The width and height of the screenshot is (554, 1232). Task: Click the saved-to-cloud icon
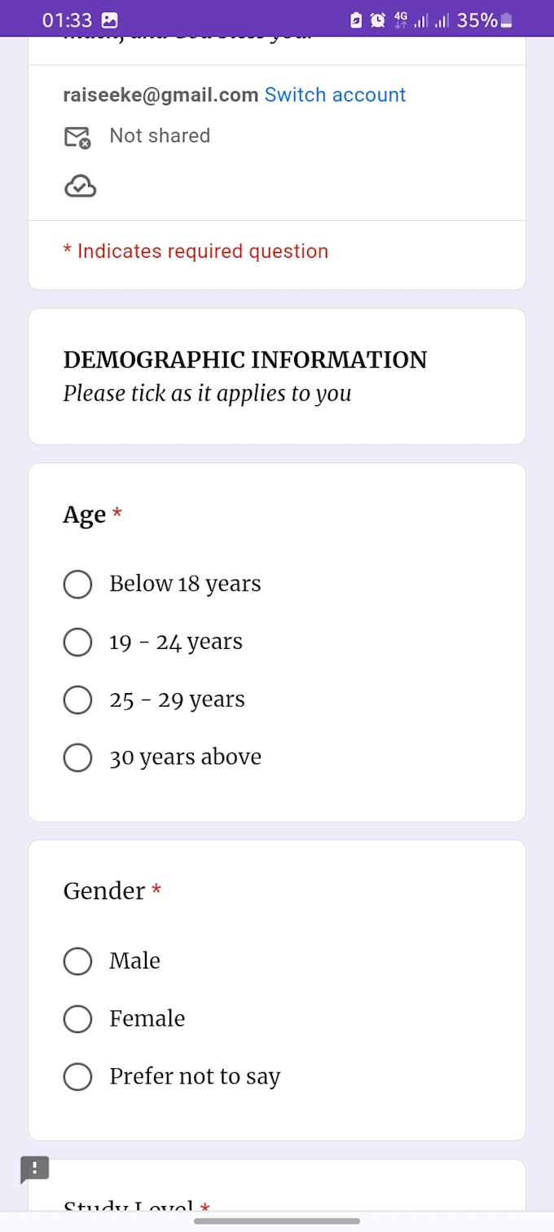(x=79, y=186)
